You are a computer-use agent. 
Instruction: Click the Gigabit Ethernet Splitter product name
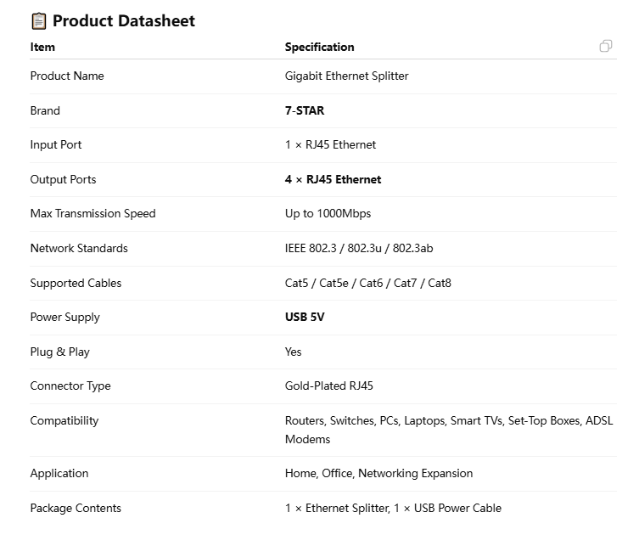point(346,76)
